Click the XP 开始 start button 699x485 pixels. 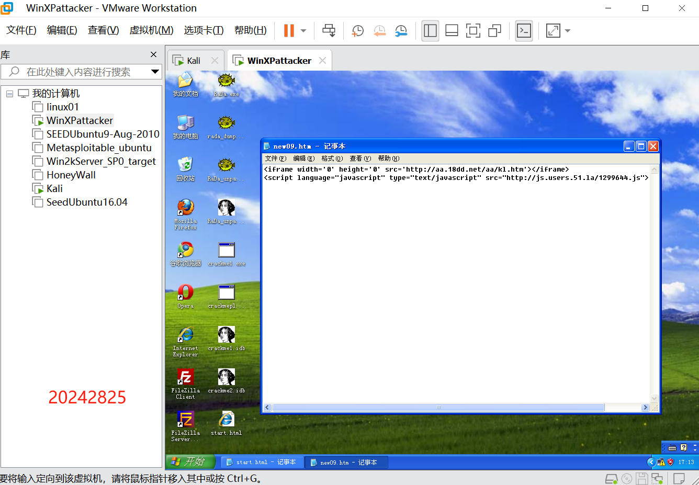pyautogui.click(x=190, y=461)
